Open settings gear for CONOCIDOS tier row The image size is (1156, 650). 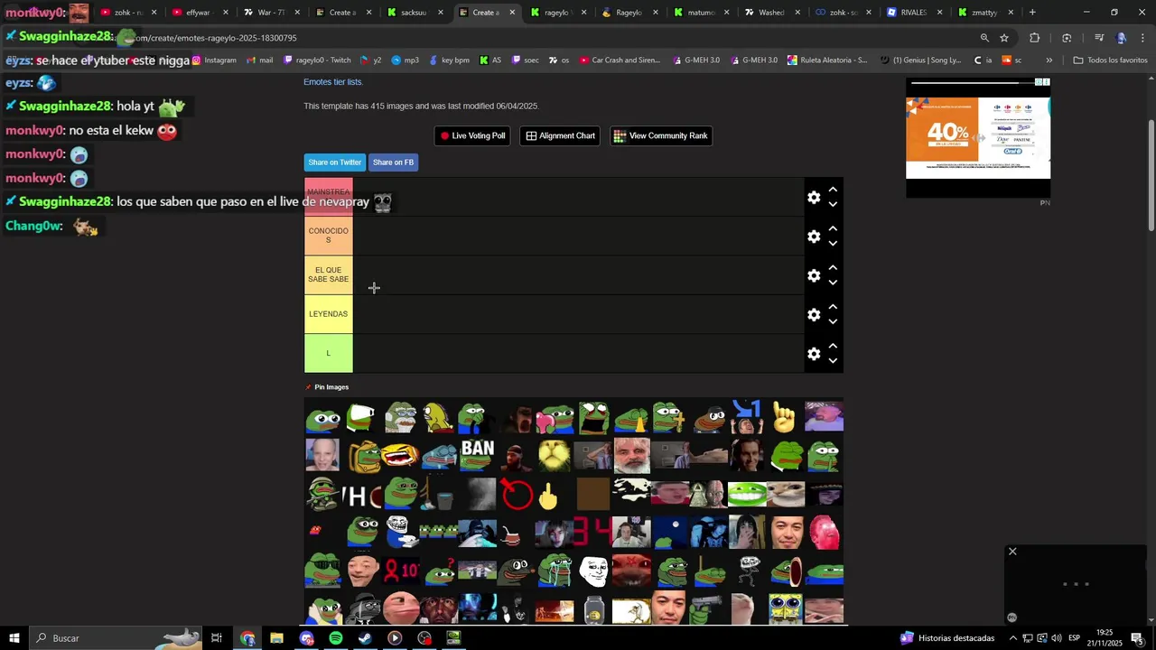coord(814,237)
